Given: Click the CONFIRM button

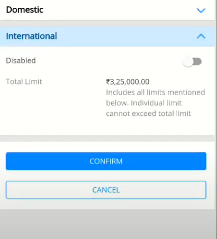Looking at the screenshot, I should click(106, 161).
